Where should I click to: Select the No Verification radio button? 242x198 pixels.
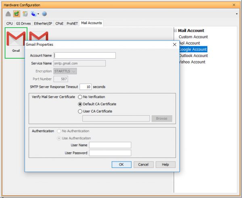click(80, 97)
